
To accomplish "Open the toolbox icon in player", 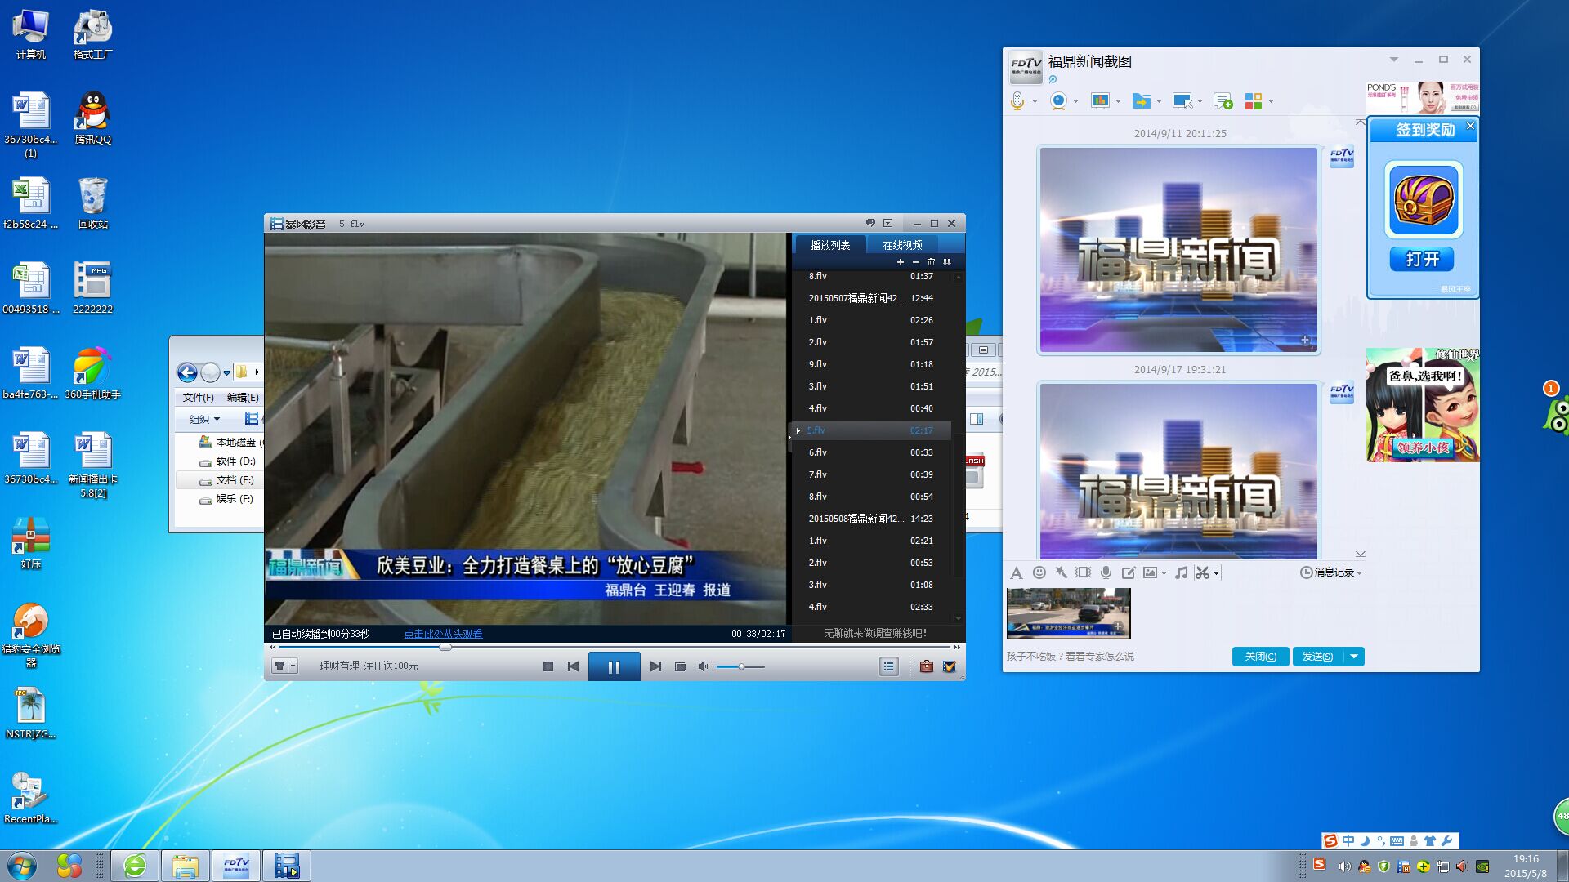I will tap(926, 666).
